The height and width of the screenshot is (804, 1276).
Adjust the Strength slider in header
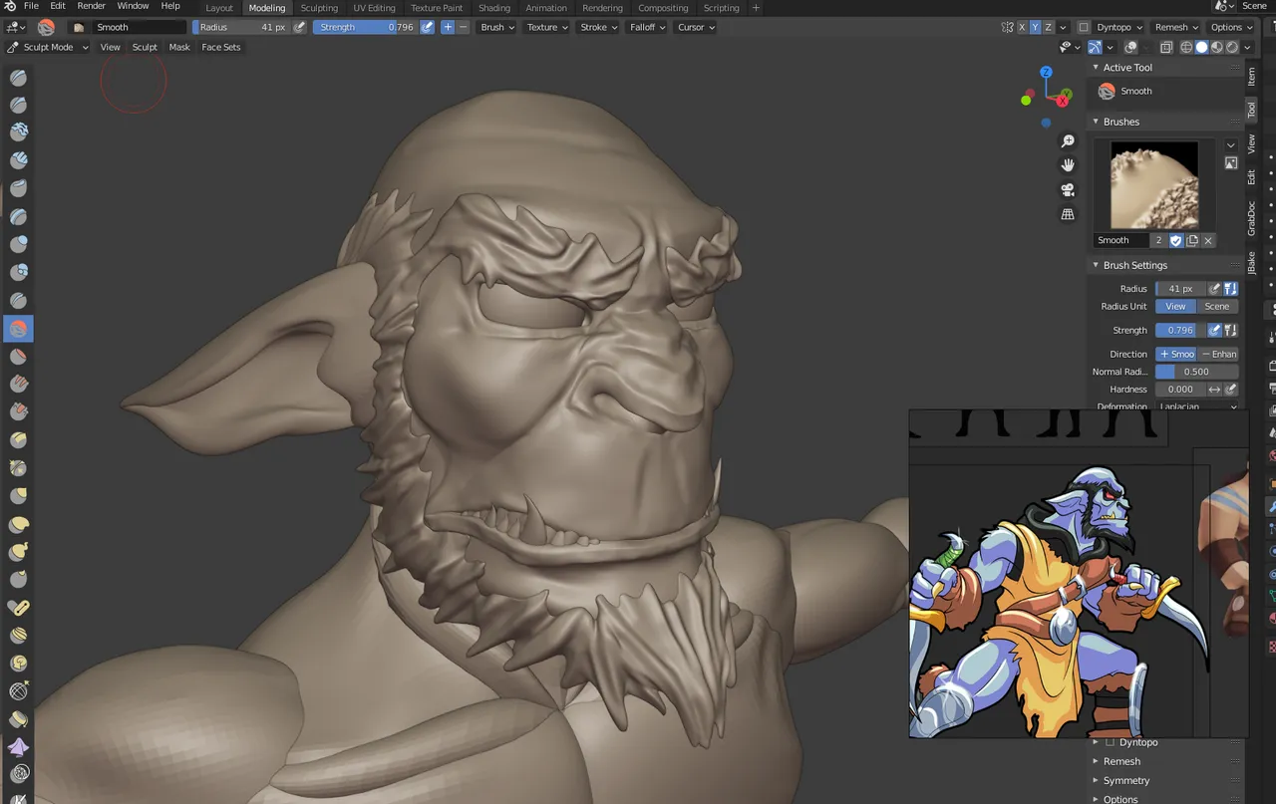366,27
